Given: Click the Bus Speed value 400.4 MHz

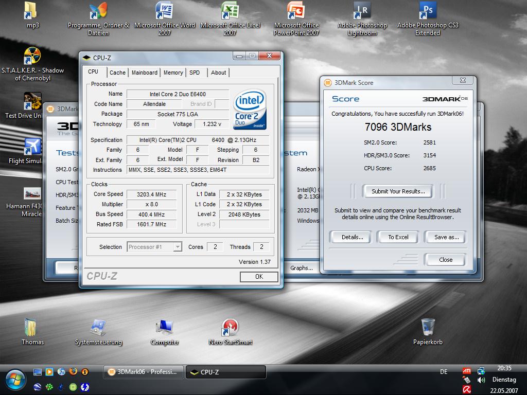Looking at the screenshot, I should [152, 214].
